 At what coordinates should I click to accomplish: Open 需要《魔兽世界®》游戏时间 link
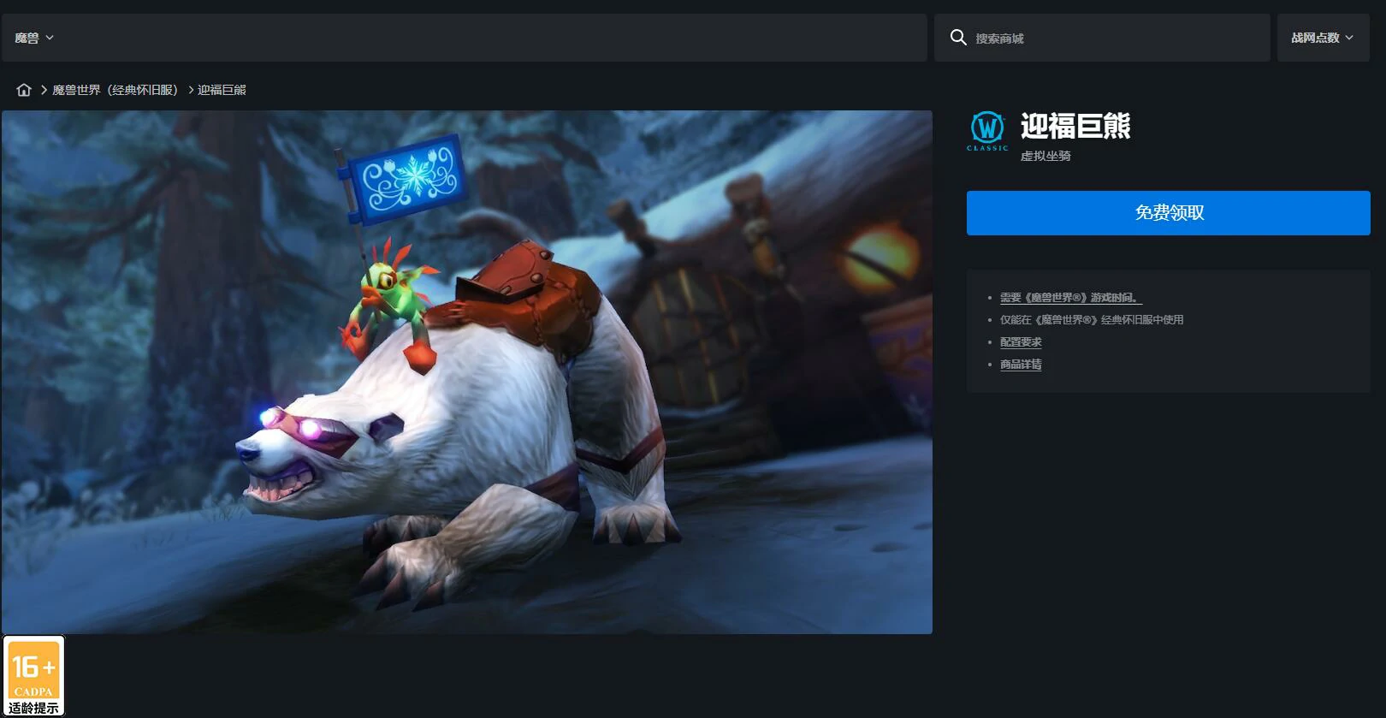(1071, 298)
